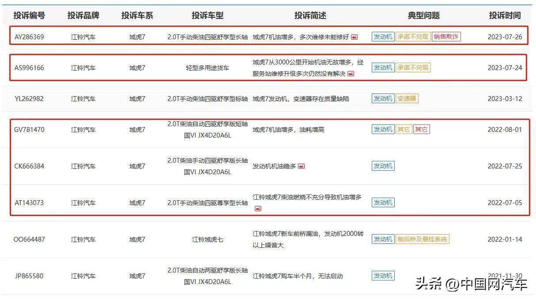Open complaint number AS996166
The image size is (536, 299).
coord(29,68)
